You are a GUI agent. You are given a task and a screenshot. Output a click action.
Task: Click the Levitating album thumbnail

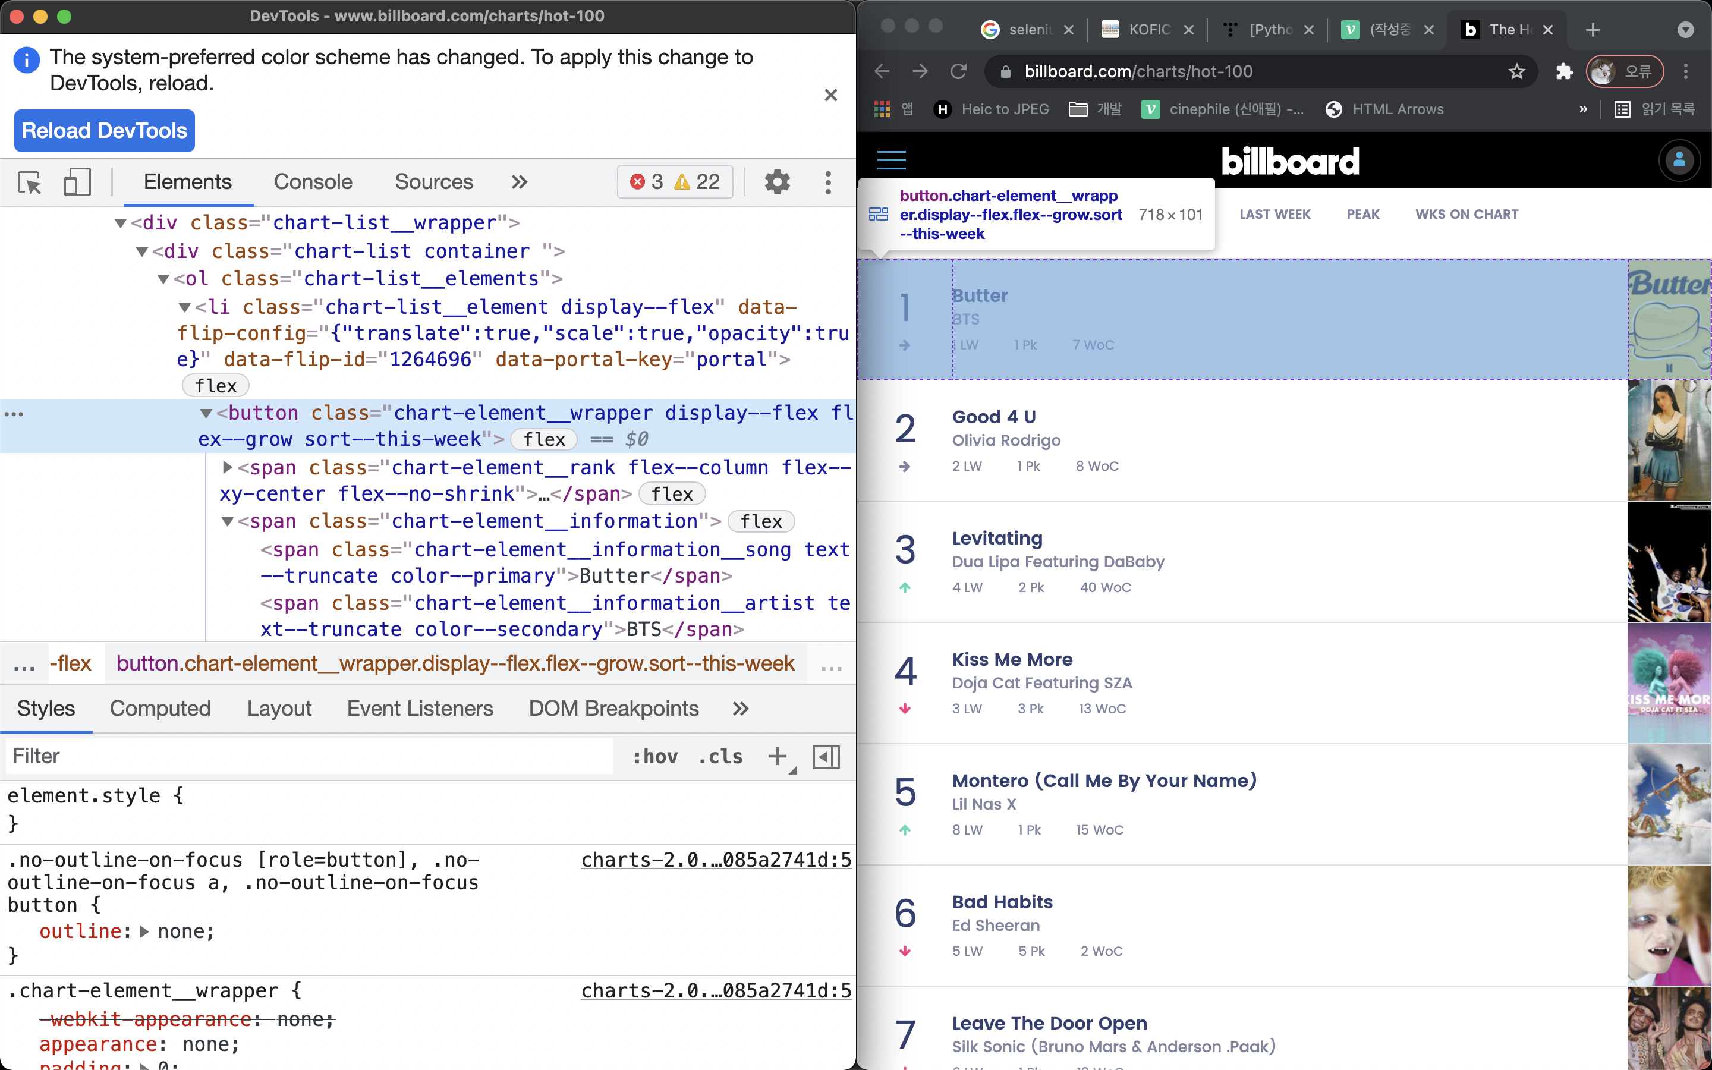pyautogui.click(x=1670, y=562)
